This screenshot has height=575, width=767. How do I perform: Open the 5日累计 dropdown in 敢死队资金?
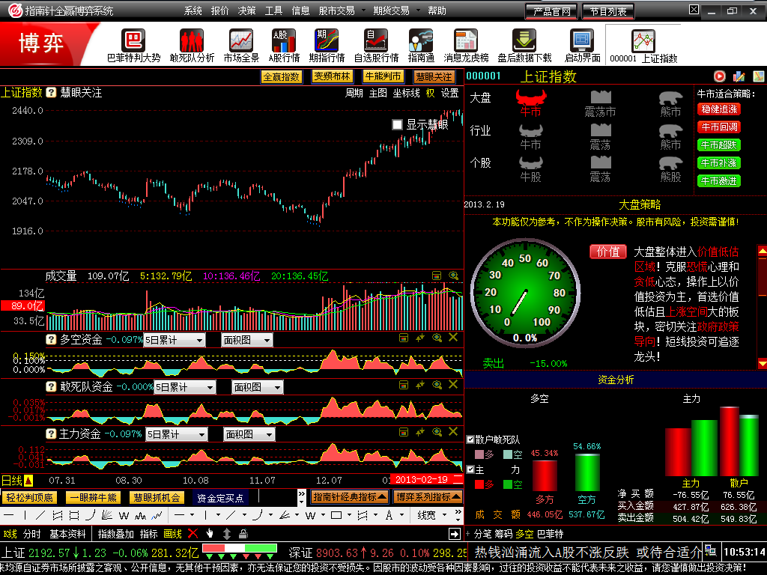185,387
